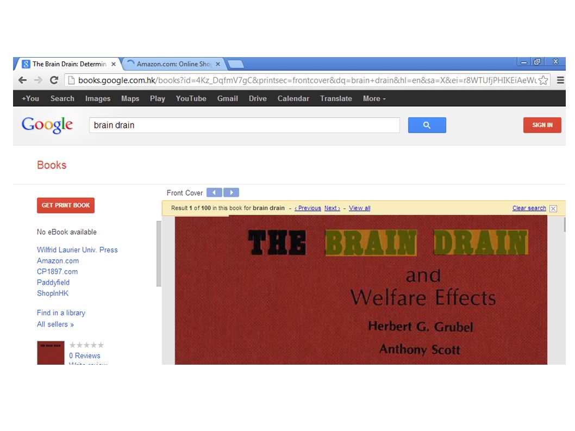Click the sidebar vertical scrollbar
Image resolution: width=575 pixels, height=431 pixels.
(159, 254)
